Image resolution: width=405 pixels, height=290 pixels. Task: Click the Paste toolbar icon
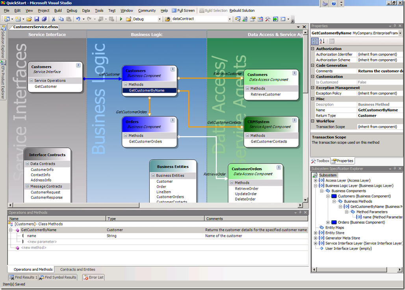click(x=69, y=19)
